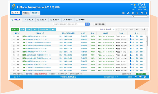
Task: Open the 10条 per-page dropdown
Action: (144, 29)
